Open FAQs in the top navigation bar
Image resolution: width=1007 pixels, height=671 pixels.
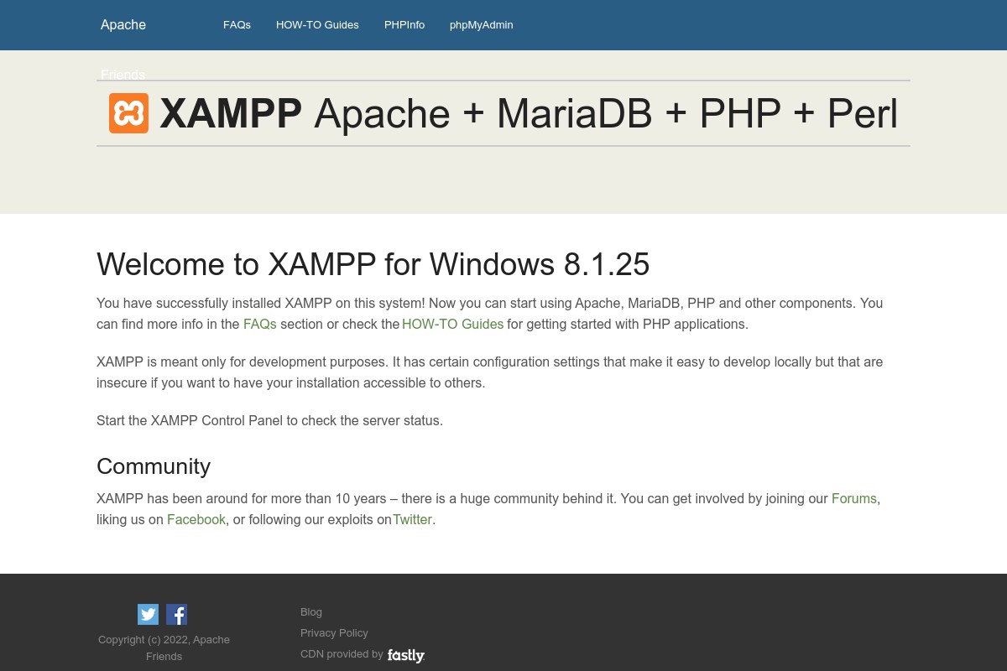click(237, 25)
